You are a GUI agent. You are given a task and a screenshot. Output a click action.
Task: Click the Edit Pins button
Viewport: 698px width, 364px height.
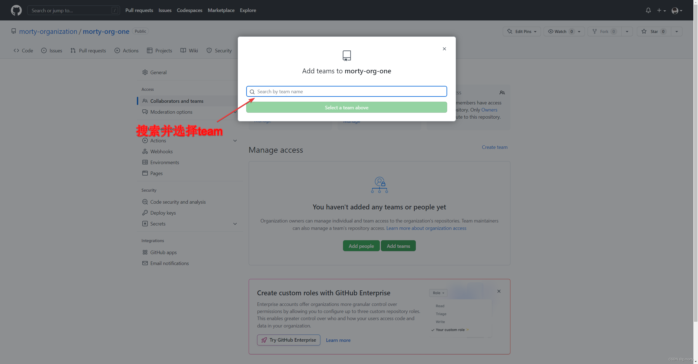pyautogui.click(x=522, y=31)
